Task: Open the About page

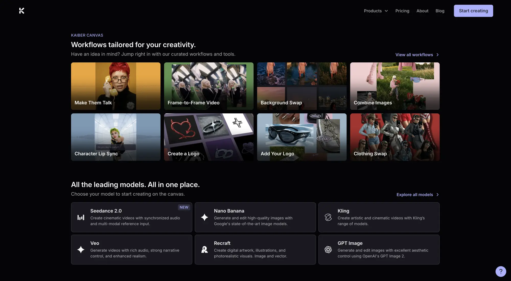Action: coord(422,11)
